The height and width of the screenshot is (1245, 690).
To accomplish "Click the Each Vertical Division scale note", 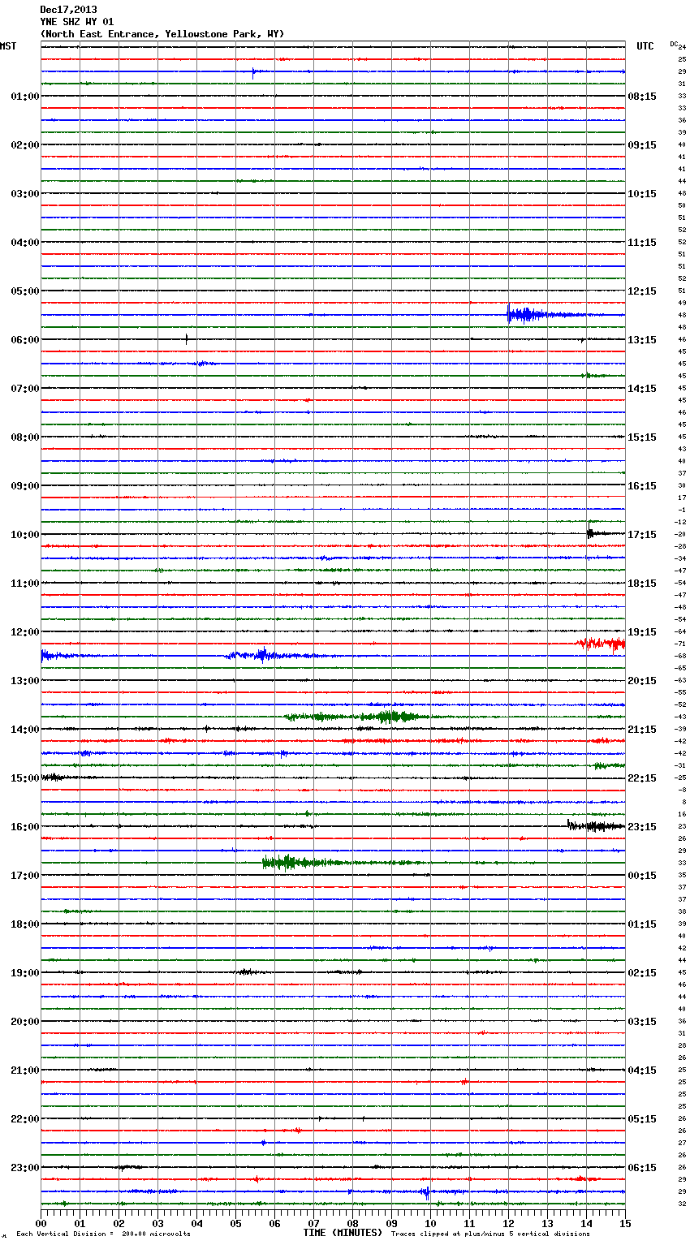I will 103,1234.
